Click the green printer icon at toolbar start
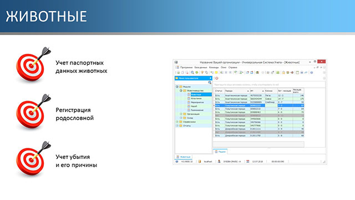Image resolution: width=355 pixels, height=200 pixels. (179, 73)
